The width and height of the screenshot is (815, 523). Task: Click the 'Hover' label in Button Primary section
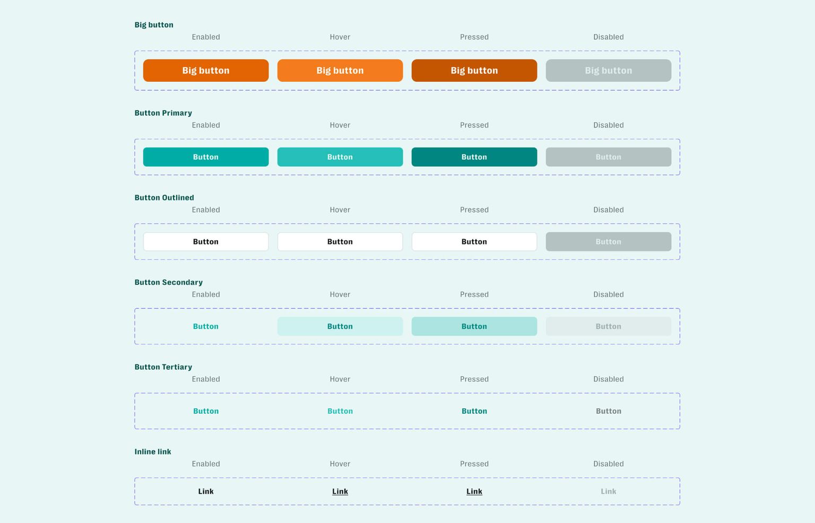click(340, 125)
